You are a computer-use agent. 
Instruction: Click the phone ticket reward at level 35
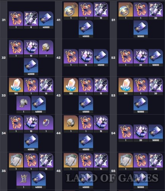click(16, 162)
